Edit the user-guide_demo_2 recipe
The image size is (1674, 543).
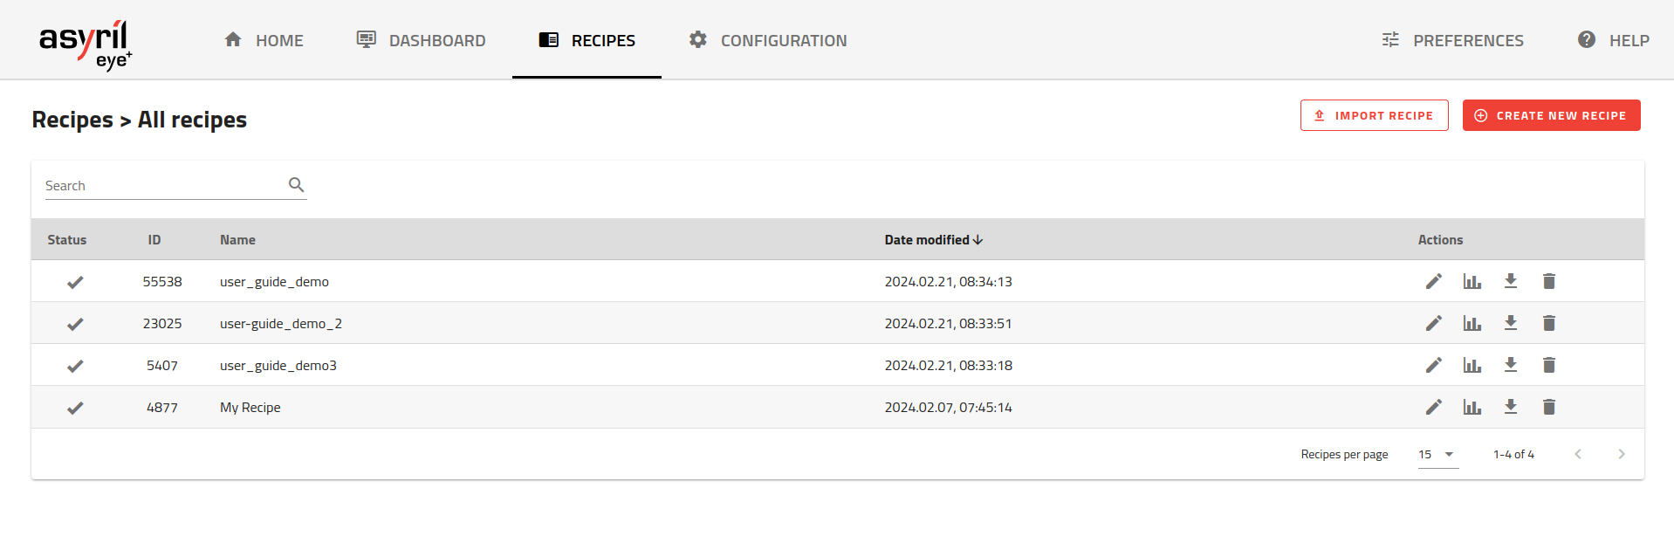(x=1433, y=323)
